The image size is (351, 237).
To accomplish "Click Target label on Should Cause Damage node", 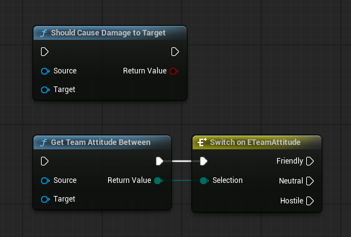I will pyautogui.click(x=64, y=90).
